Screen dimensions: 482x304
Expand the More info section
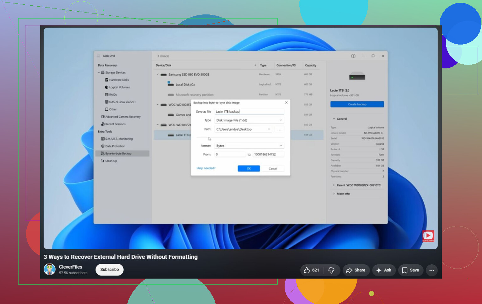point(343,194)
